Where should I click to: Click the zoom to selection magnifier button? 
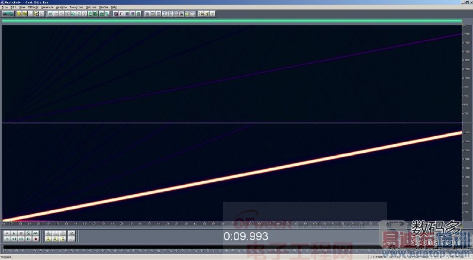(72, 233)
